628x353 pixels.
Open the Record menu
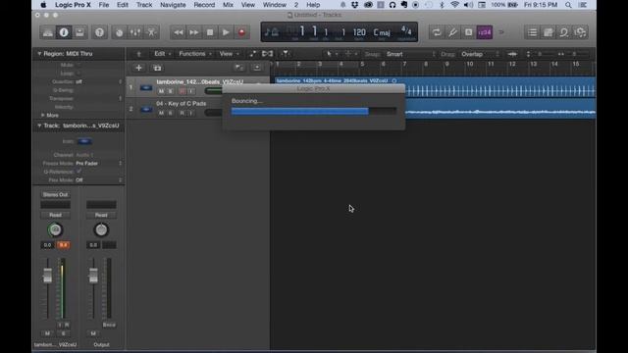(x=204, y=5)
